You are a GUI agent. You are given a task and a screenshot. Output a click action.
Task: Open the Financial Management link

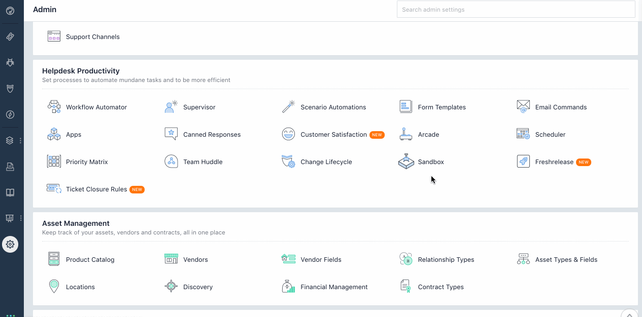334,287
